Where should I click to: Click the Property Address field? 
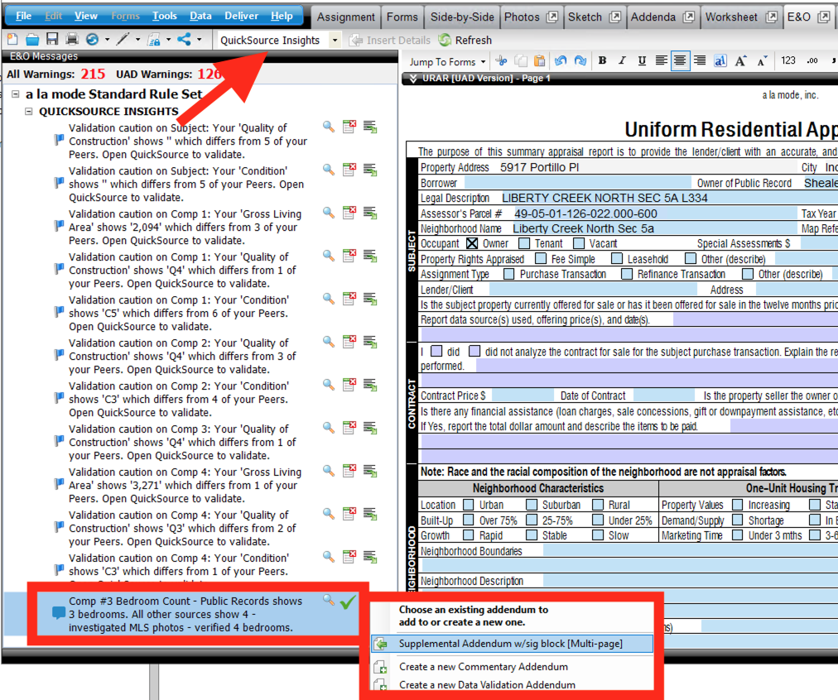648,168
